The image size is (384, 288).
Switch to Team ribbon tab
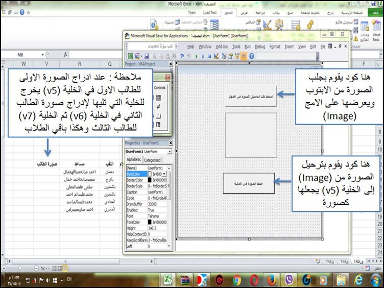(192, 12)
